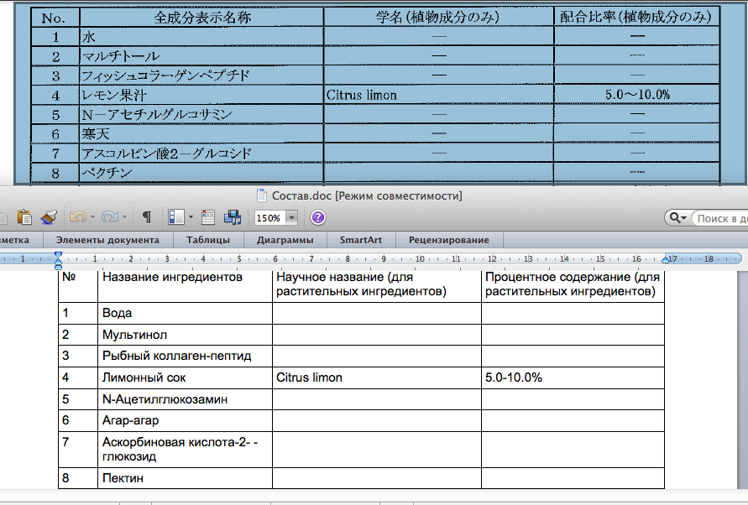Switch to the Таблицы tab
Viewport: 748px width, 505px height.
209,240
